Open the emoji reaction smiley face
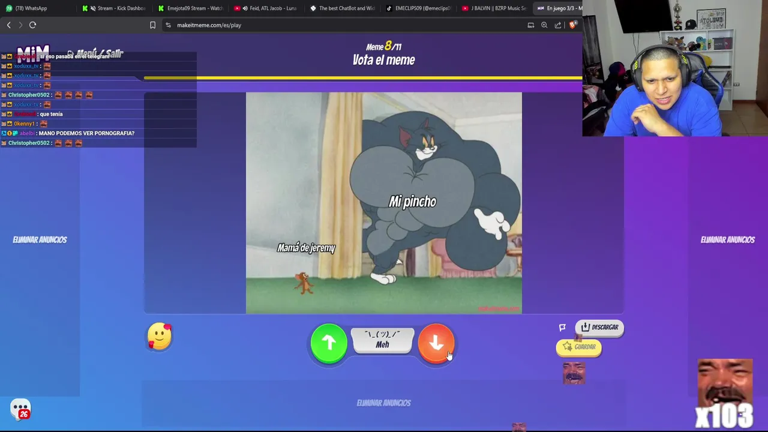 click(x=160, y=337)
